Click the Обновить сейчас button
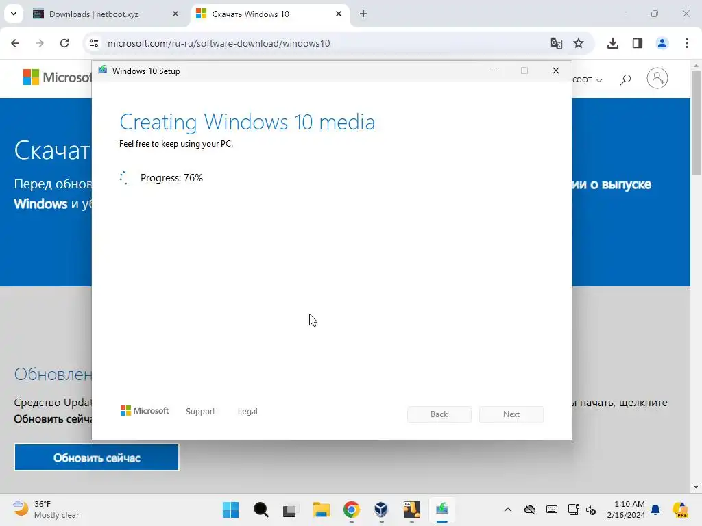 pos(97,458)
